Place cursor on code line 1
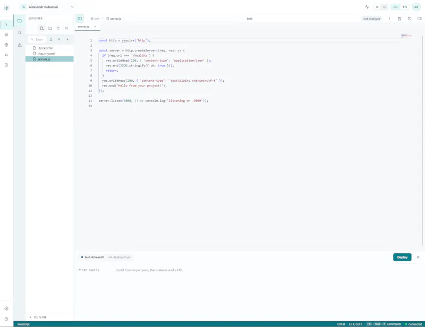Image resolution: width=425 pixels, height=327 pixels. (x=124, y=40)
